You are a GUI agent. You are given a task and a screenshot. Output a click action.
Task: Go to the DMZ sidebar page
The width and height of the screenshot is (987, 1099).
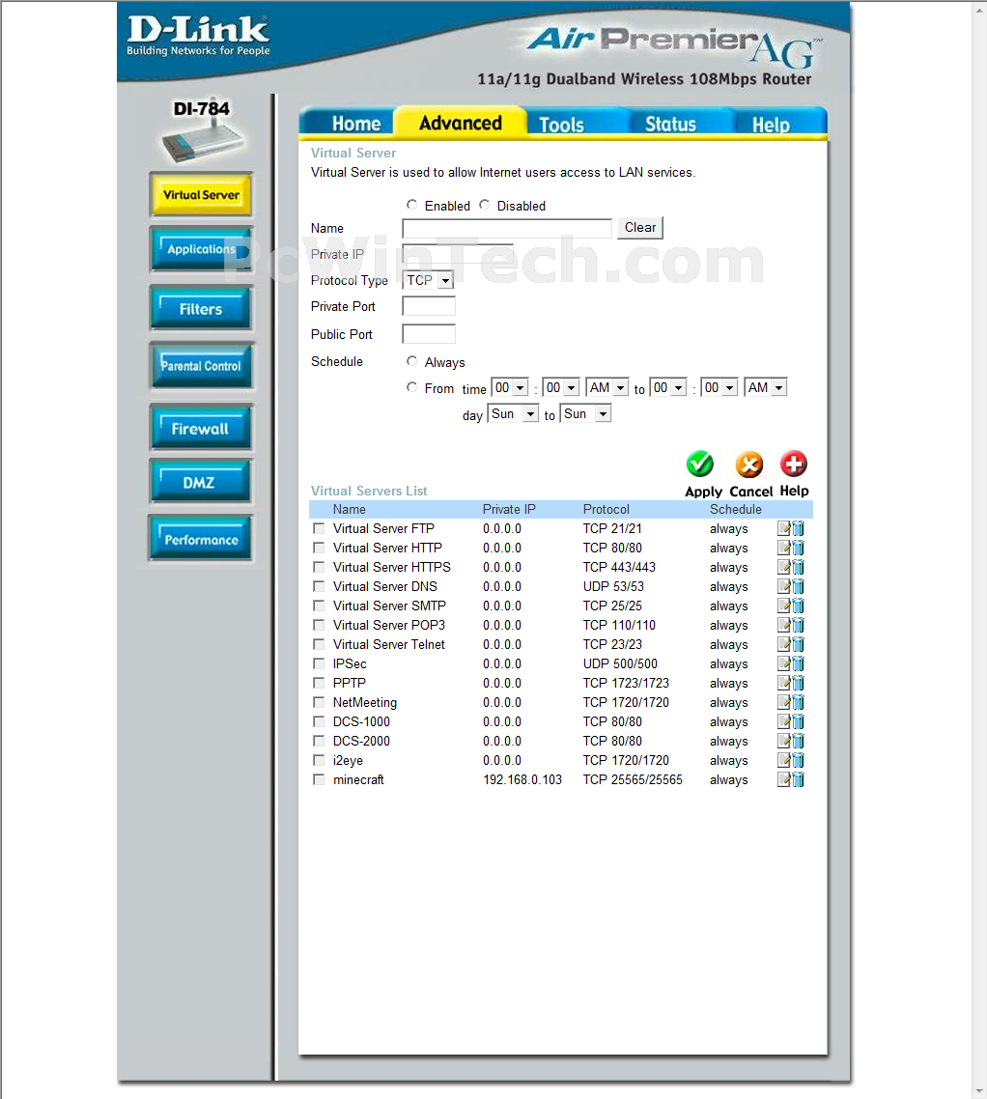coord(201,482)
